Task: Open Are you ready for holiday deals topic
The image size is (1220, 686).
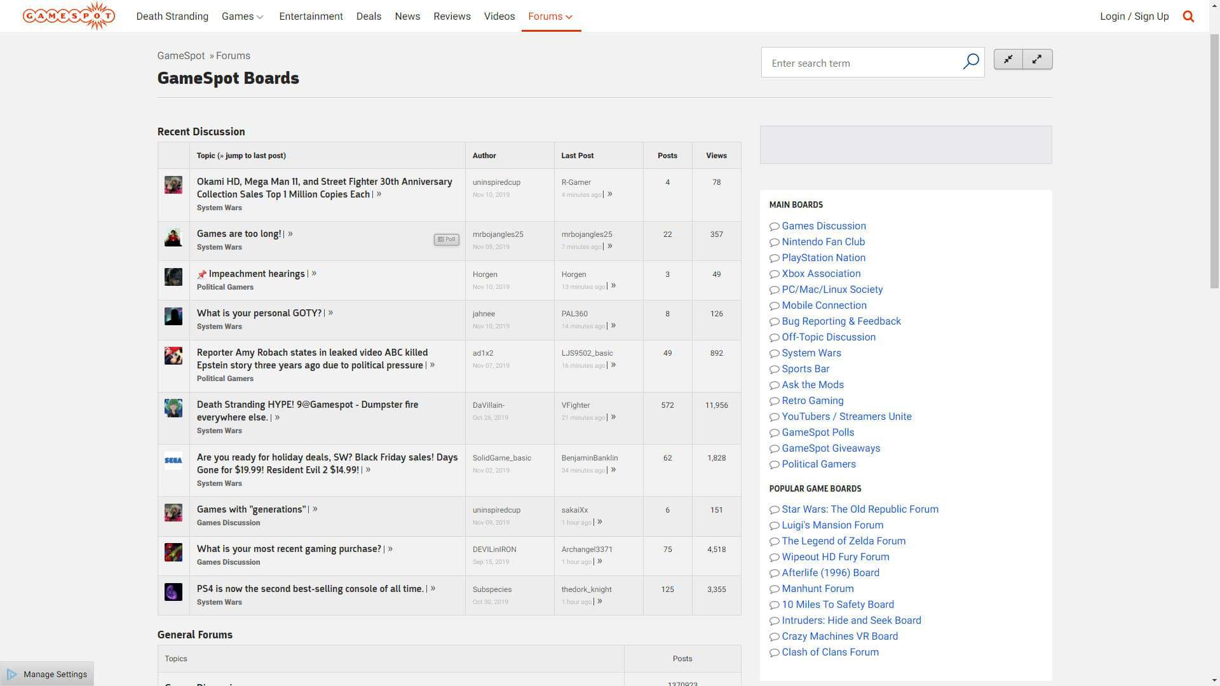Action: 327,464
